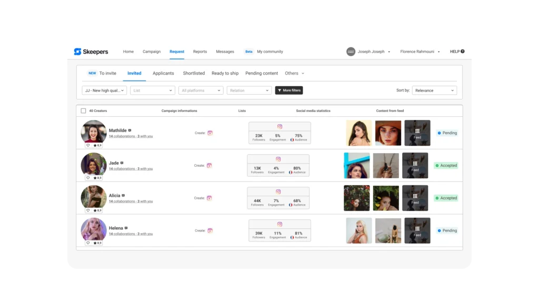Expand the Florence Rahmouni menu

tap(438, 52)
